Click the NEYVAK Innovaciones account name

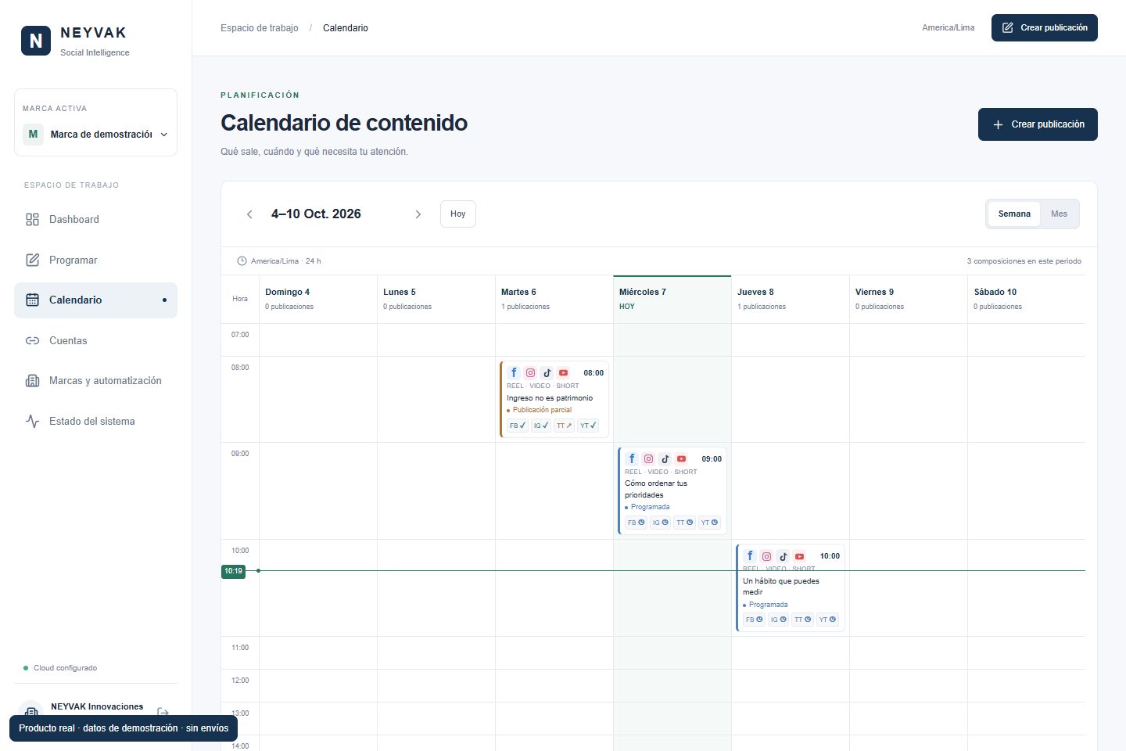tap(97, 706)
